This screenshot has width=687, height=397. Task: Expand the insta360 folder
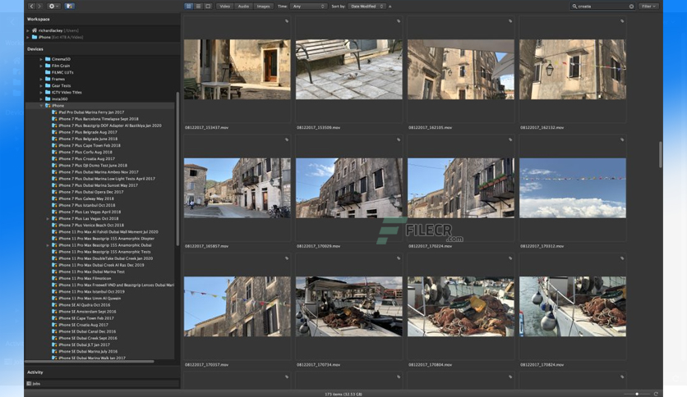(41, 98)
